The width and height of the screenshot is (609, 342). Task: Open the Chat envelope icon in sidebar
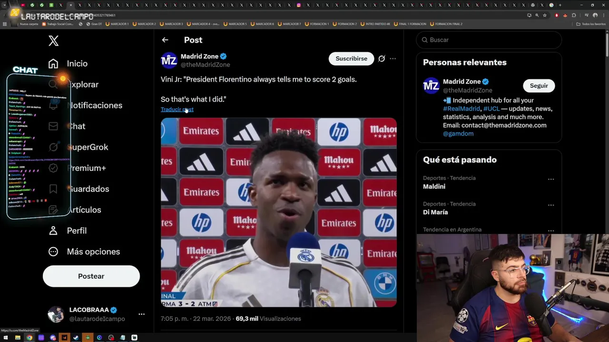tap(53, 126)
